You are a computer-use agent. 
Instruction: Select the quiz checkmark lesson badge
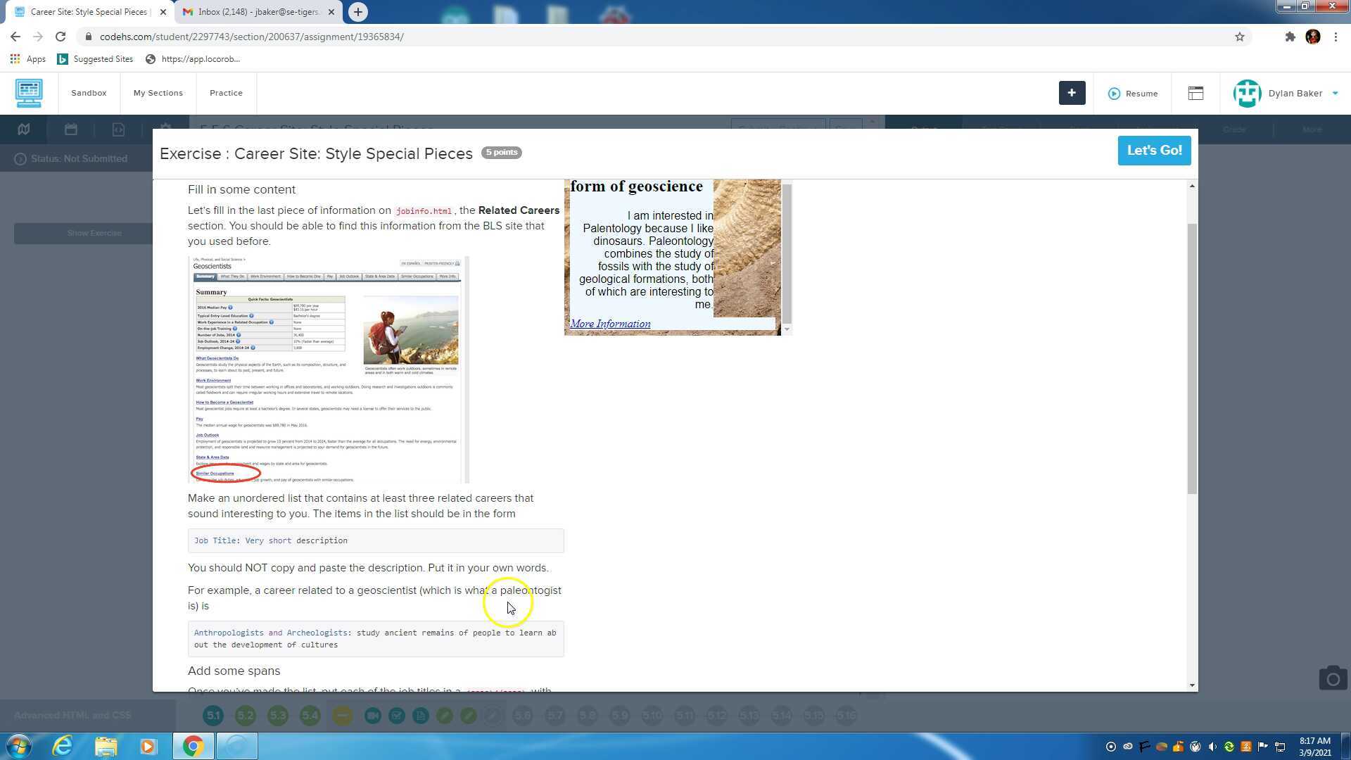click(x=398, y=715)
